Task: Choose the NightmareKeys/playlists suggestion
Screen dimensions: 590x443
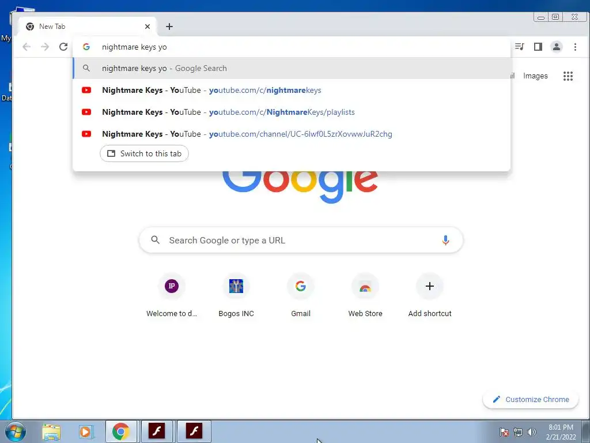Action: (x=292, y=112)
